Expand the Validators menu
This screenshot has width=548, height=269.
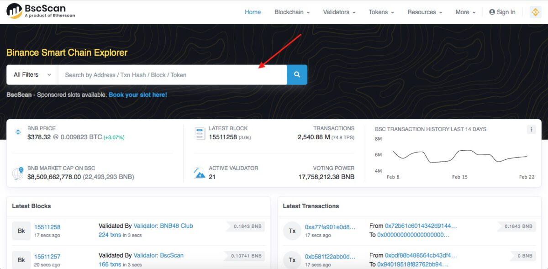[x=339, y=12]
